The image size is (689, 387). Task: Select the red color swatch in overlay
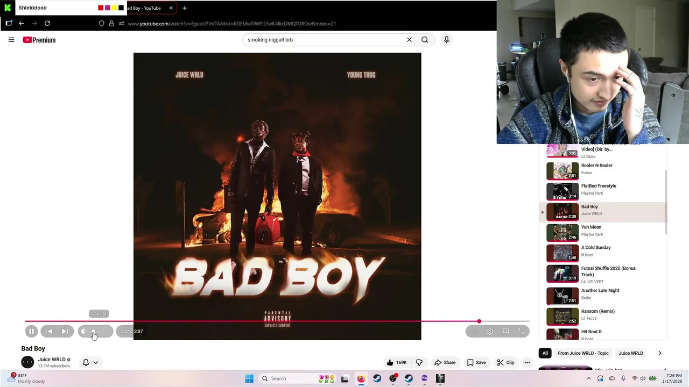pyautogui.click(x=101, y=8)
